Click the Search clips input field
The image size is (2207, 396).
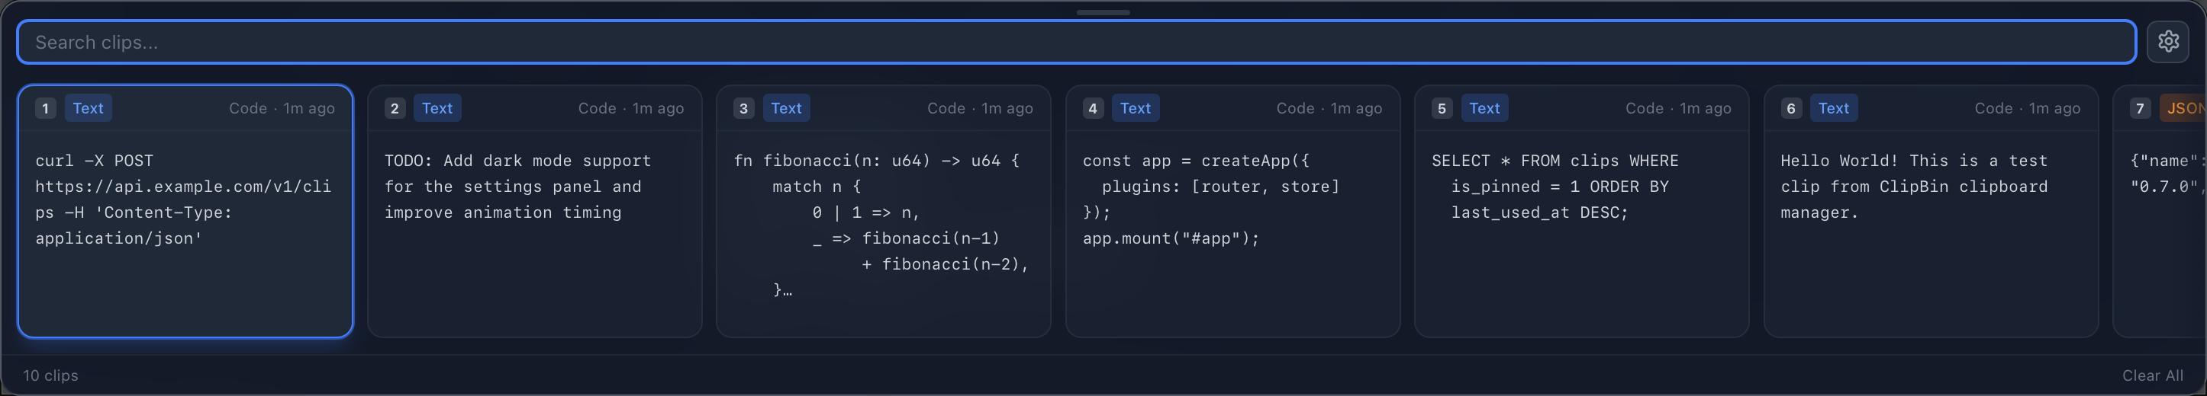[x=1076, y=42]
